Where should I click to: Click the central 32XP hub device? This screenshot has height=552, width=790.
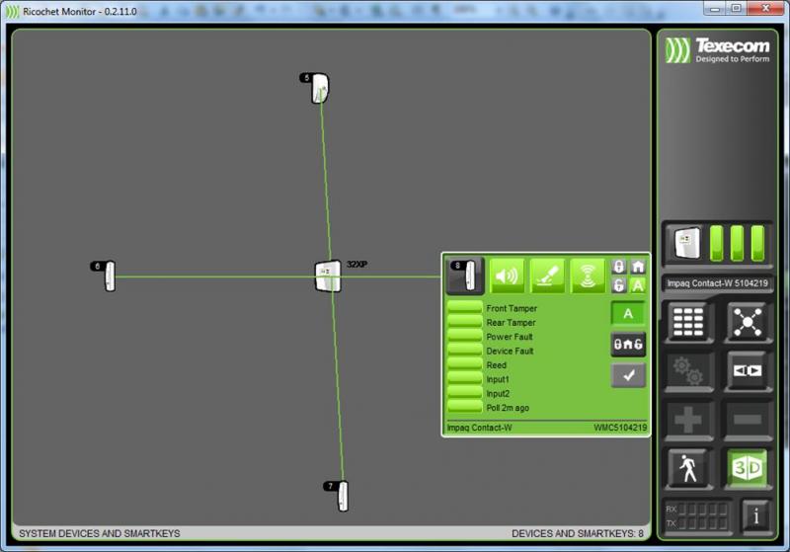click(328, 276)
